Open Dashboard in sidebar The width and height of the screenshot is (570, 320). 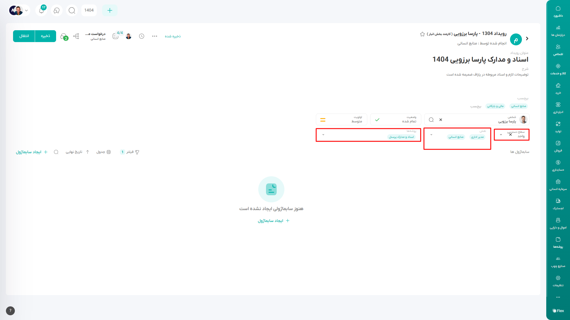(558, 11)
